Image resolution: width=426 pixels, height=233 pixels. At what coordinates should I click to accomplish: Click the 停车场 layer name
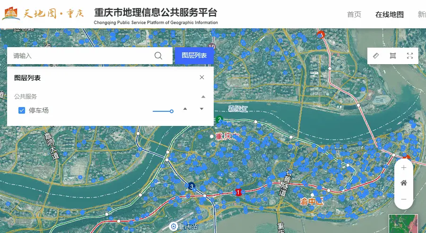pos(39,110)
